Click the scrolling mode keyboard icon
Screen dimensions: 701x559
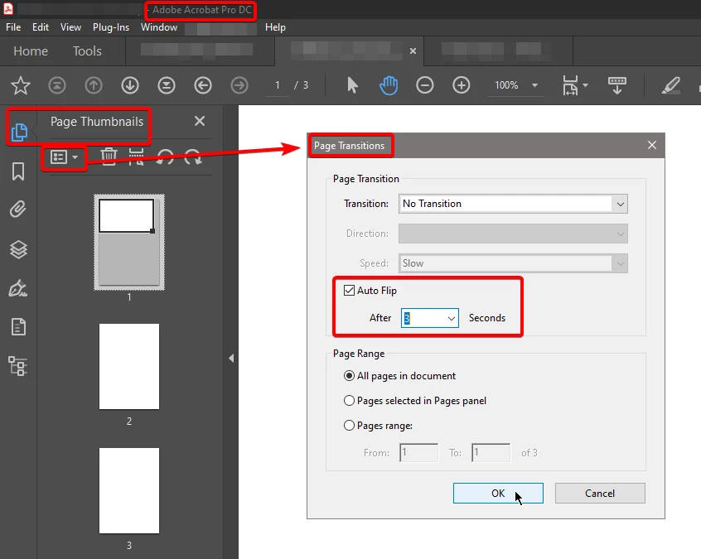point(617,85)
